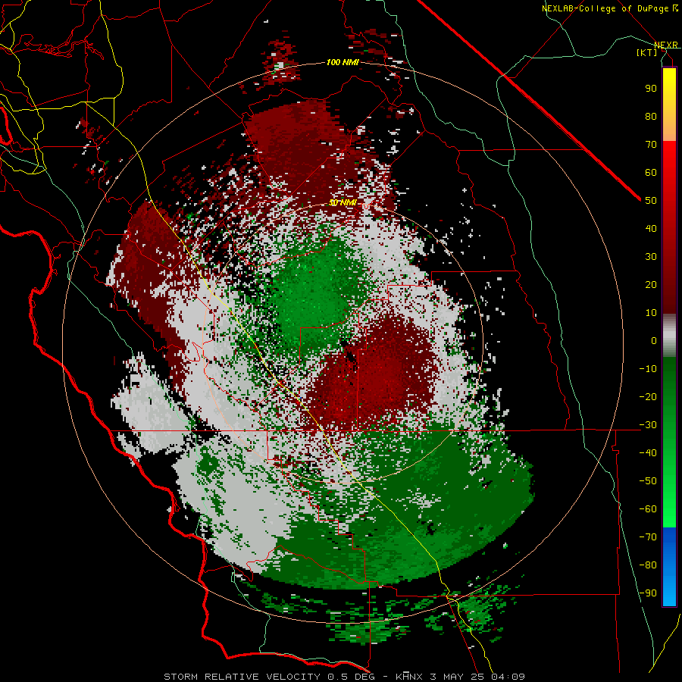Click the -80 value on the velocity scale

point(648,565)
